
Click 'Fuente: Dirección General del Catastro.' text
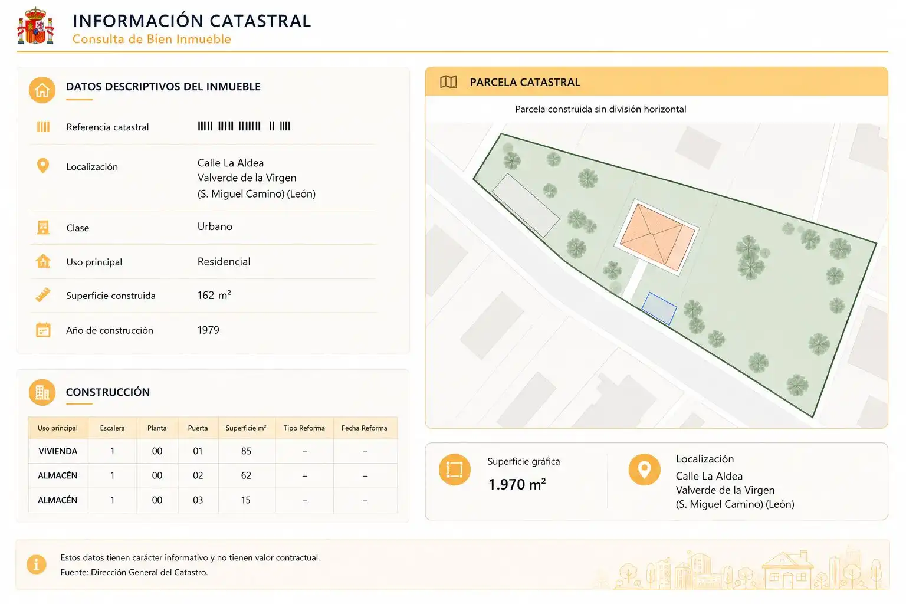134,572
